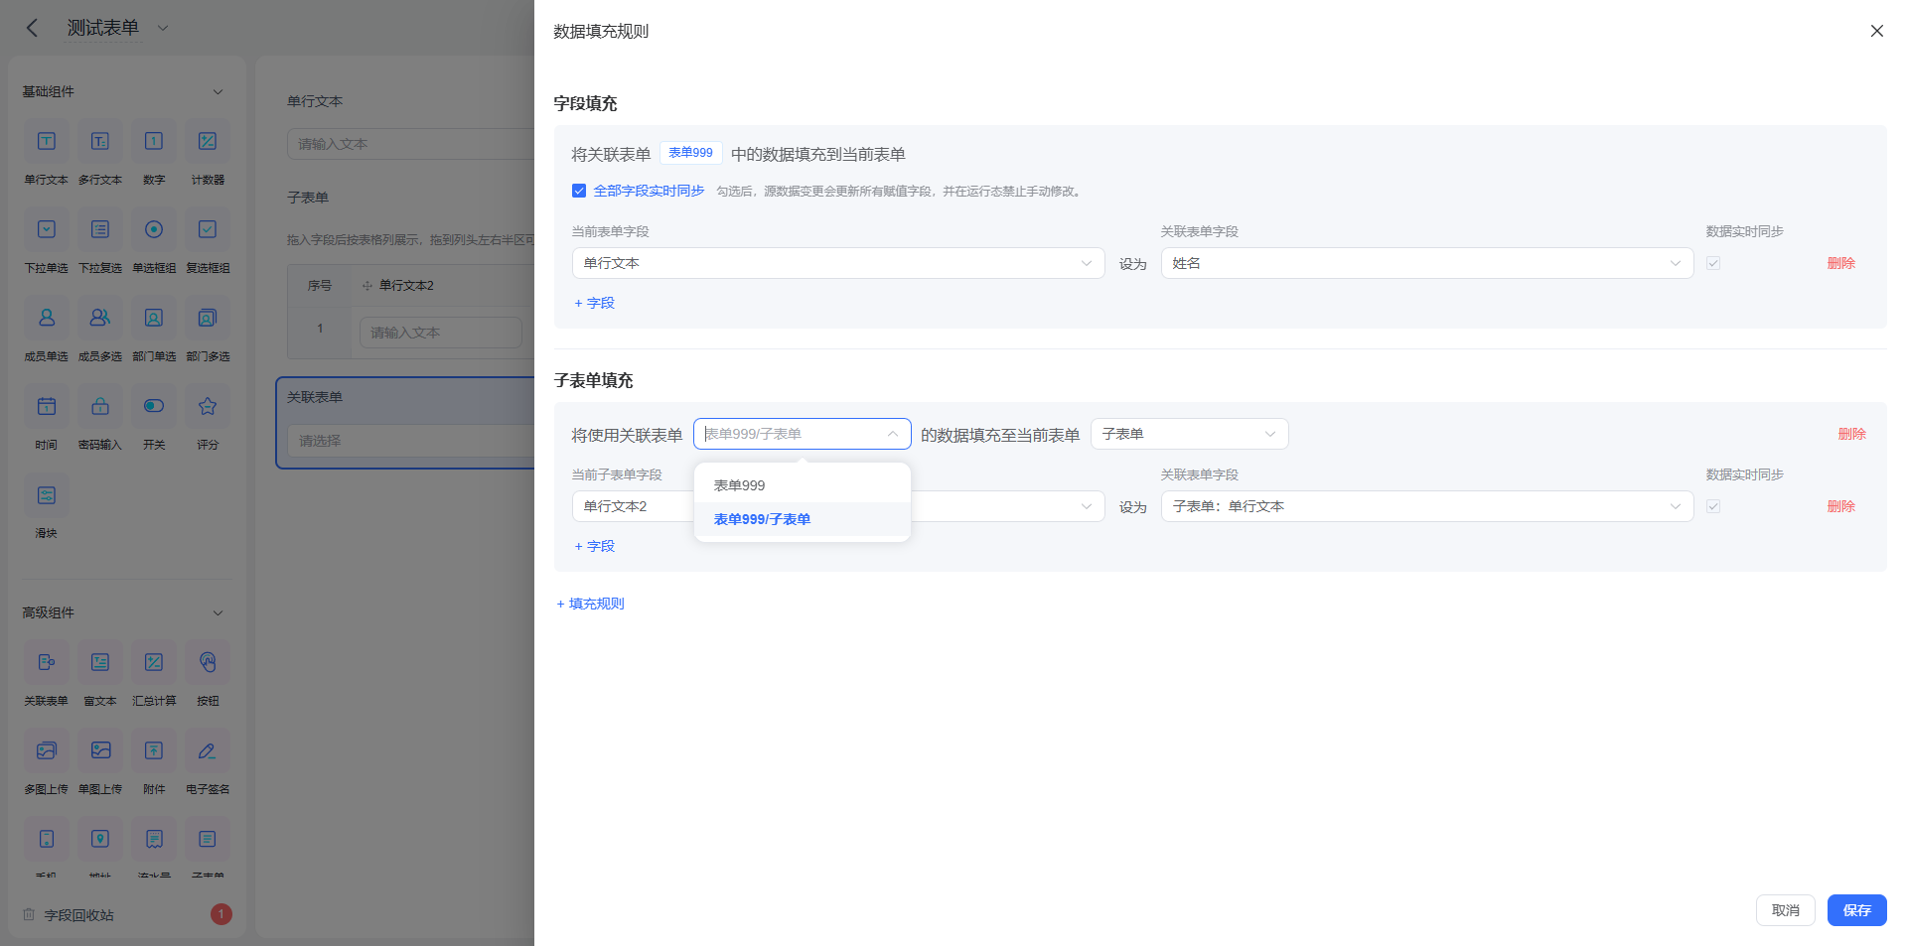Select the 成员单选 component icon
This screenshot has width=1907, height=946.
pyautogui.click(x=47, y=318)
